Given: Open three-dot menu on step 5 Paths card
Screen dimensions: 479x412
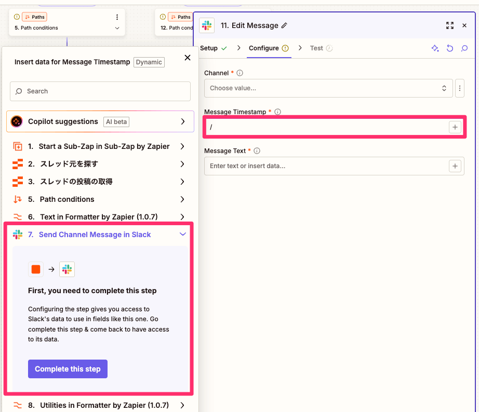Looking at the screenshot, I should click(x=117, y=17).
